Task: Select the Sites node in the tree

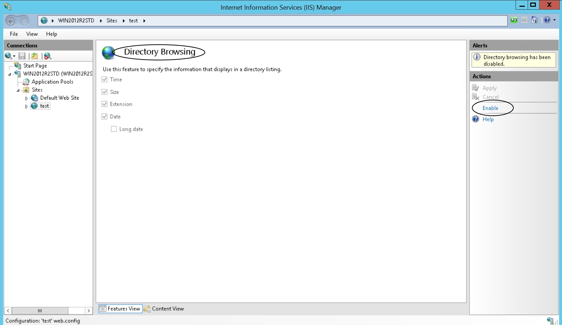Action: (x=37, y=90)
